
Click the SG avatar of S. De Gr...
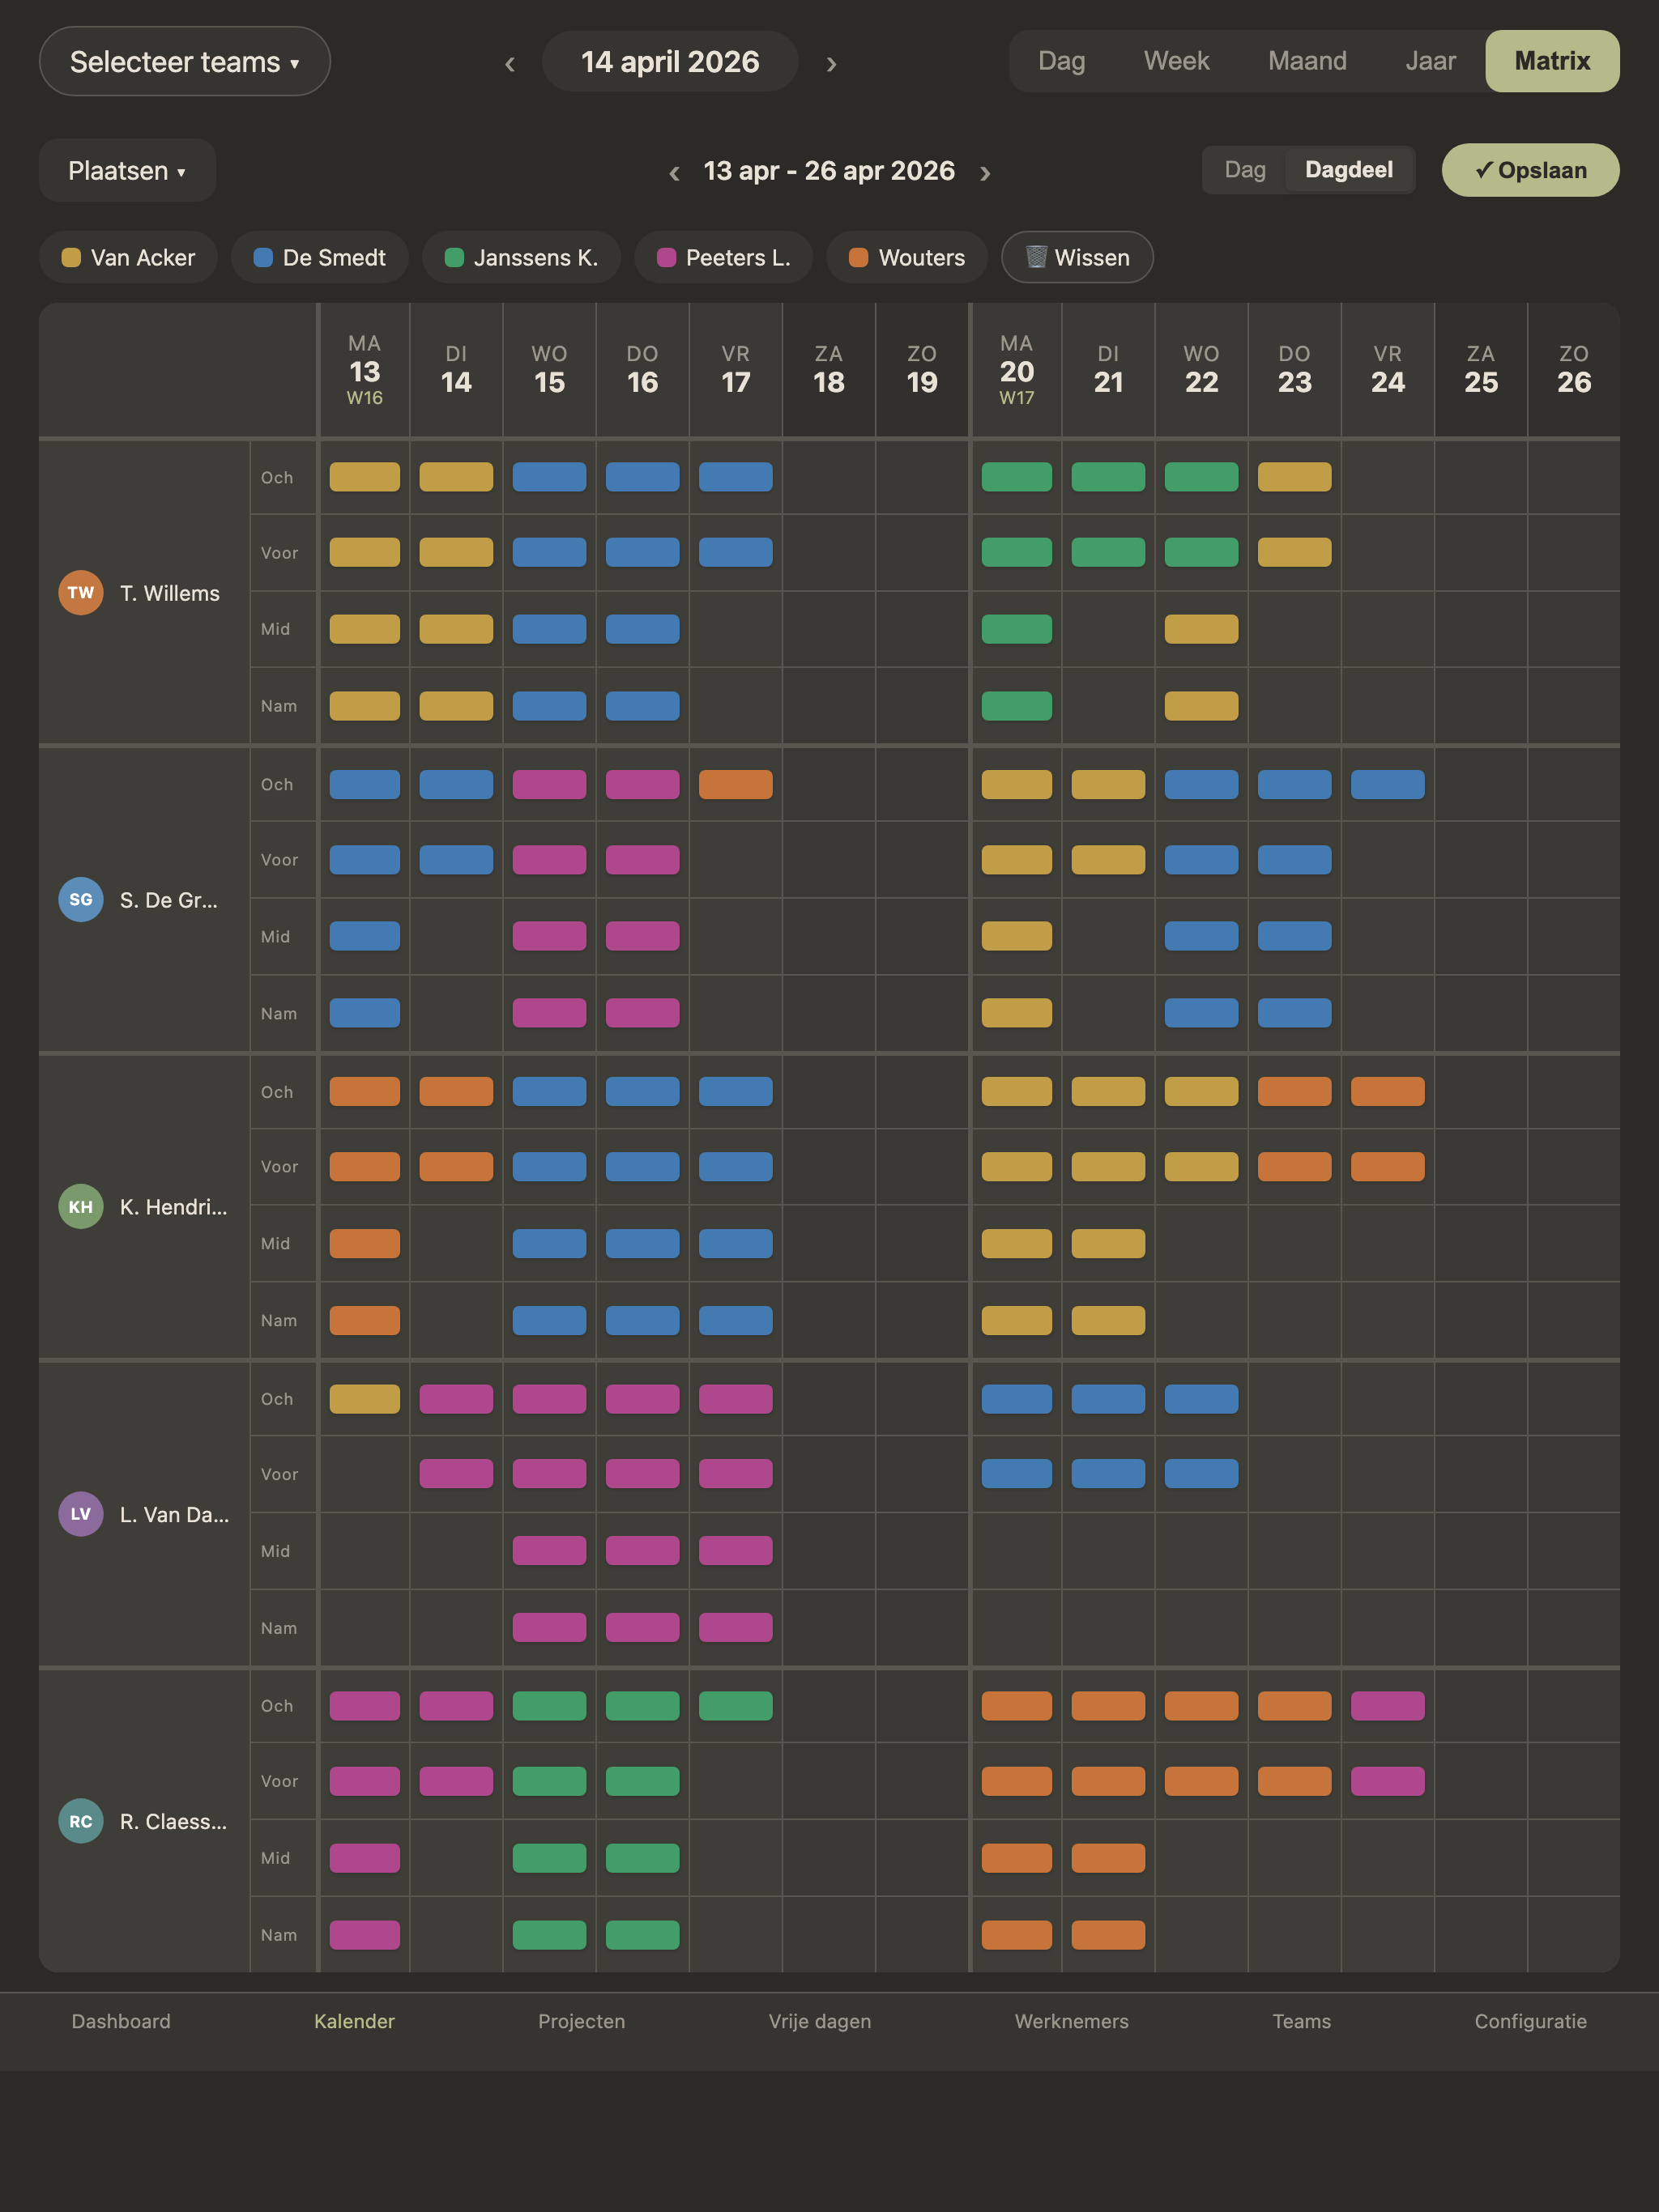81,900
